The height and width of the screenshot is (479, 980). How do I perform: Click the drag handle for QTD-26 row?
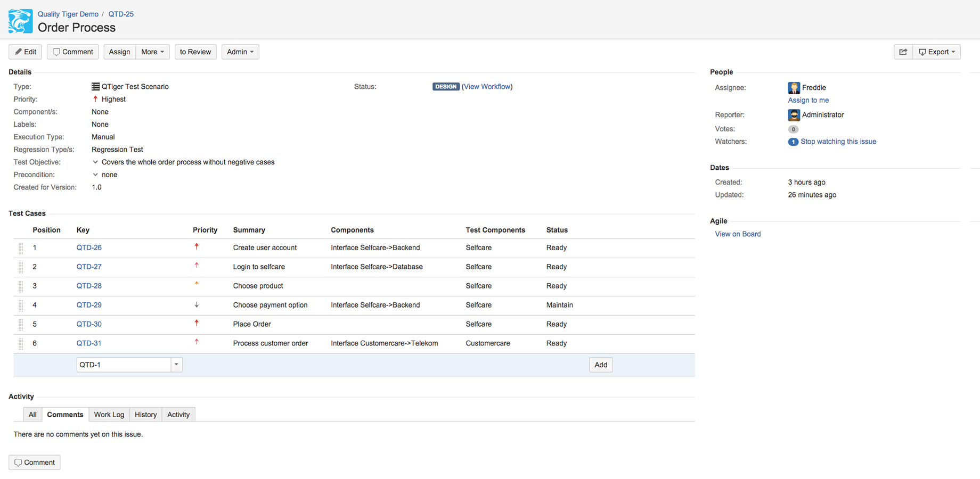tap(21, 248)
